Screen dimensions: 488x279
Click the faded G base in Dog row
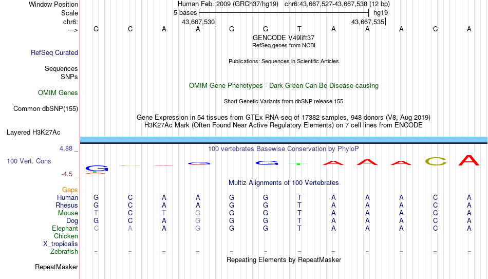(198, 221)
